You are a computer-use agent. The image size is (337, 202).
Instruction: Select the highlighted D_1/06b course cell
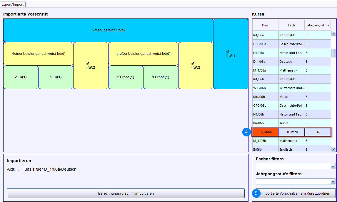[266, 132]
